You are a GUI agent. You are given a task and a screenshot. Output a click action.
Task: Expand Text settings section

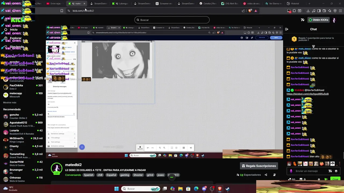click(61, 142)
